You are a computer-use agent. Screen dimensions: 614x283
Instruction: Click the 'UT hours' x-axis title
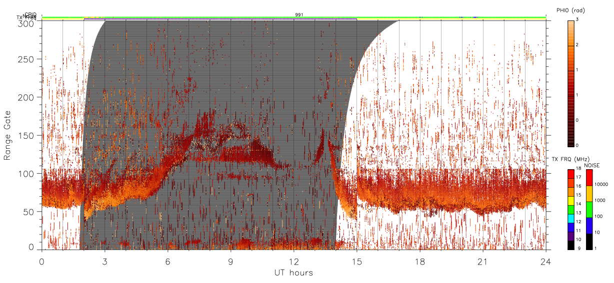(293, 273)
